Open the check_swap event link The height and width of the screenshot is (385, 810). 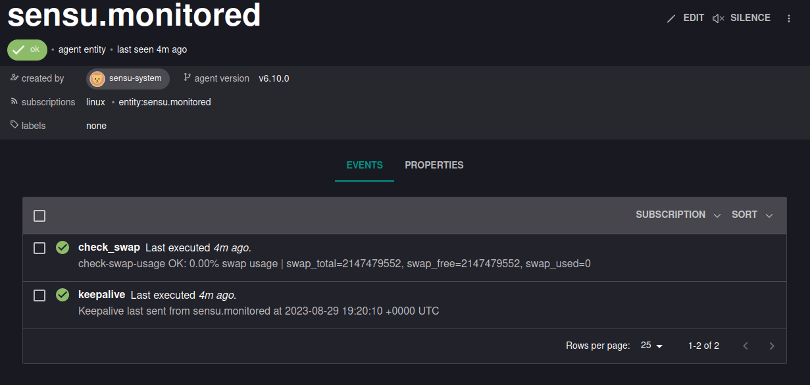[109, 247]
